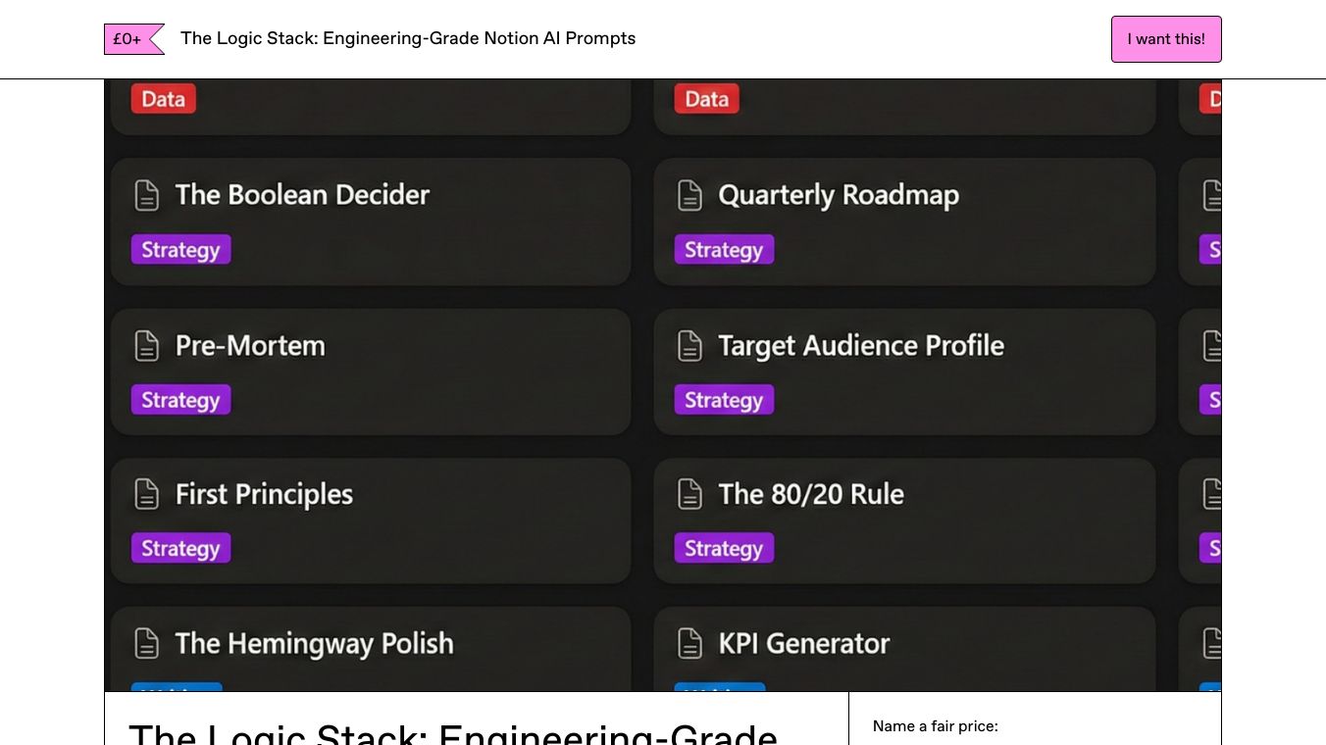Click the page icon beside Pre-Mortem
The width and height of the screenshot is (1326, 745).
click(146, 346)
